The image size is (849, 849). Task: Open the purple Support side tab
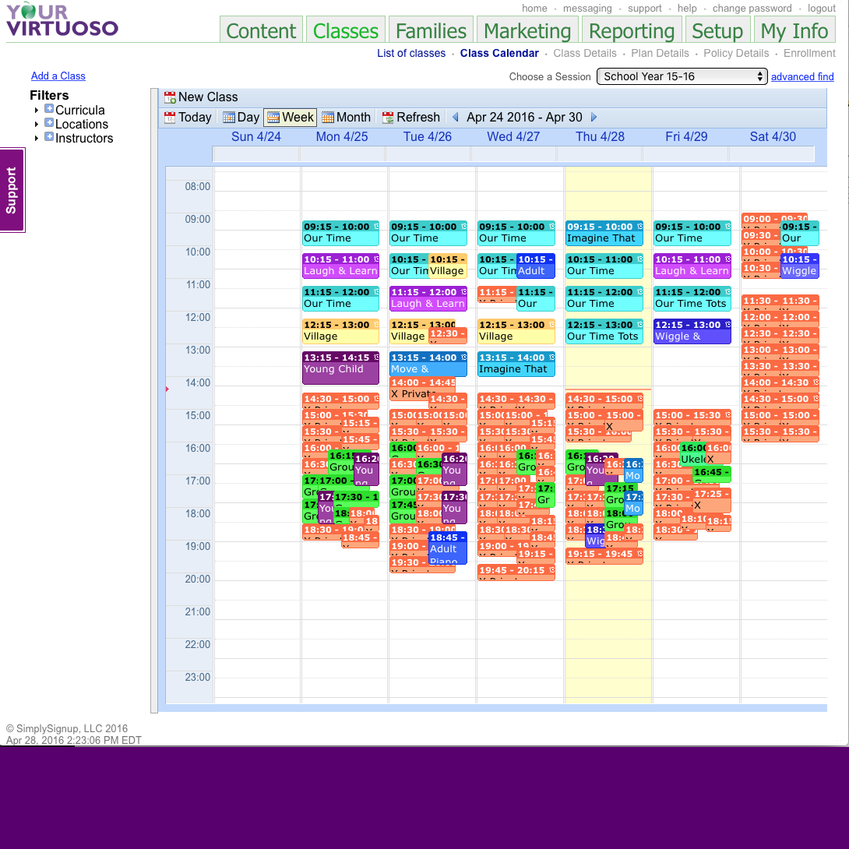tap(12, 190)
